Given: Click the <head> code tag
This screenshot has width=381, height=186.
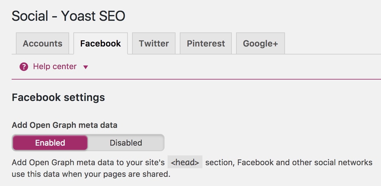Looking at the screenshot, I should tap(185, 162).
